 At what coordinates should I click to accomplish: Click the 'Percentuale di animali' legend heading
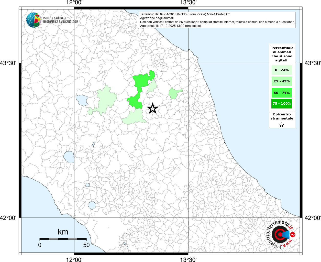tap(282, 54)
